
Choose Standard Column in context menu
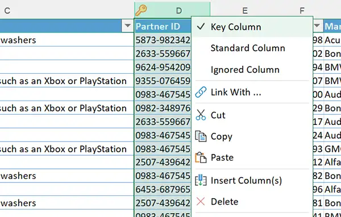click(x=252, y=48)
